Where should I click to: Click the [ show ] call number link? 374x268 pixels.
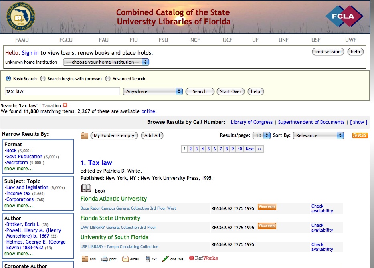click(358, 122)
